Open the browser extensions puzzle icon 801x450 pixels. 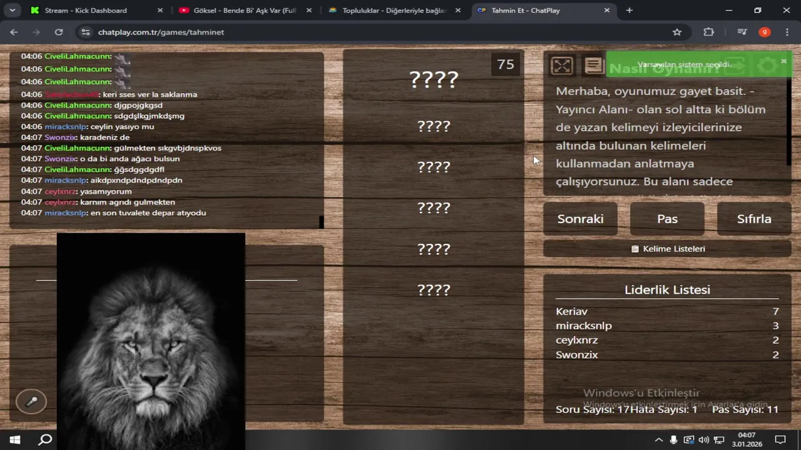[x=708, y=32]
